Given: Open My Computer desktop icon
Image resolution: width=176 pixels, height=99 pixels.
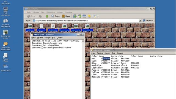Looking at the screenshot, I should (x=5, y=12).
